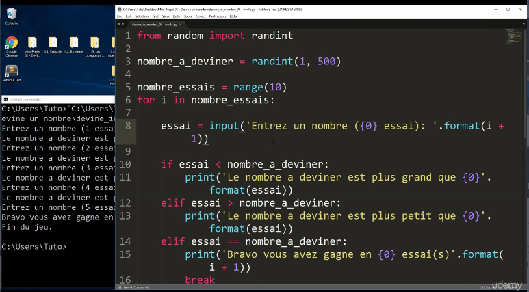The image size is (529, 292).
Task: Open the Preferences menu
Action: pos(218,16)
